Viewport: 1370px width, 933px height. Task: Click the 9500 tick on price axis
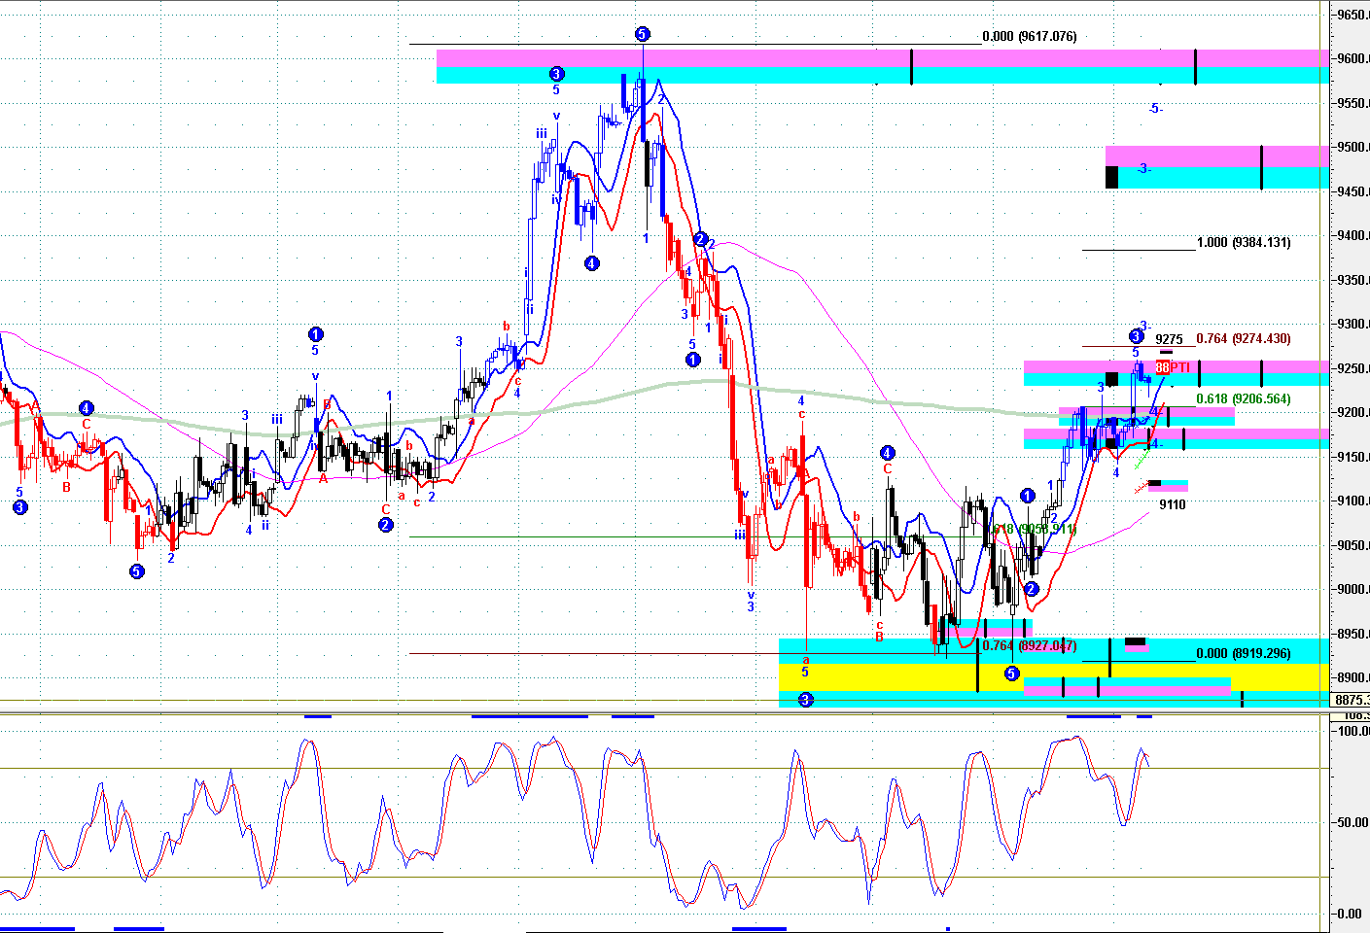pos(1352,148)
